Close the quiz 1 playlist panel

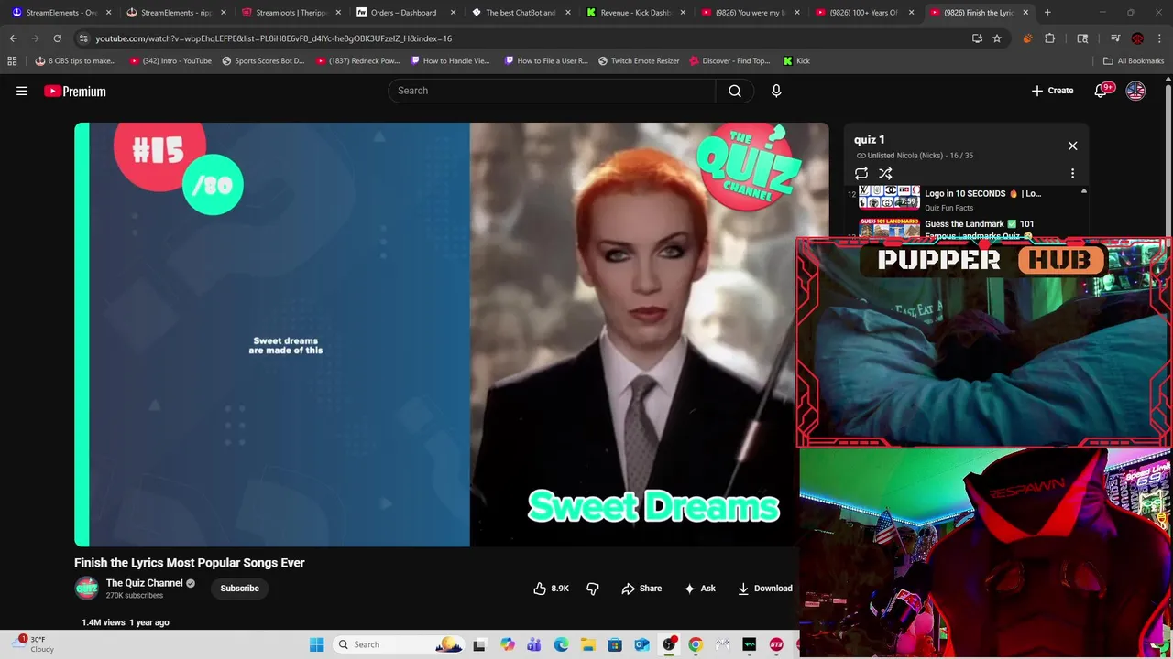[1072, 146]
